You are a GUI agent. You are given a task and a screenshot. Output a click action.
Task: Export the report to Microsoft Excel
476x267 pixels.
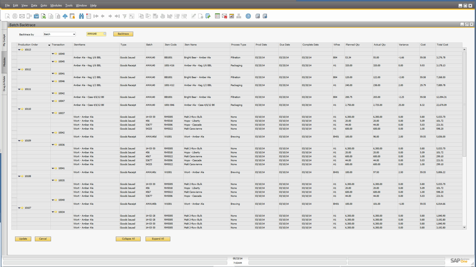coord(44,16)
